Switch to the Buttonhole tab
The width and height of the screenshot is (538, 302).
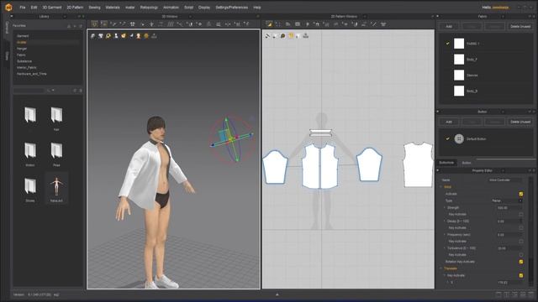coord(446,163)
